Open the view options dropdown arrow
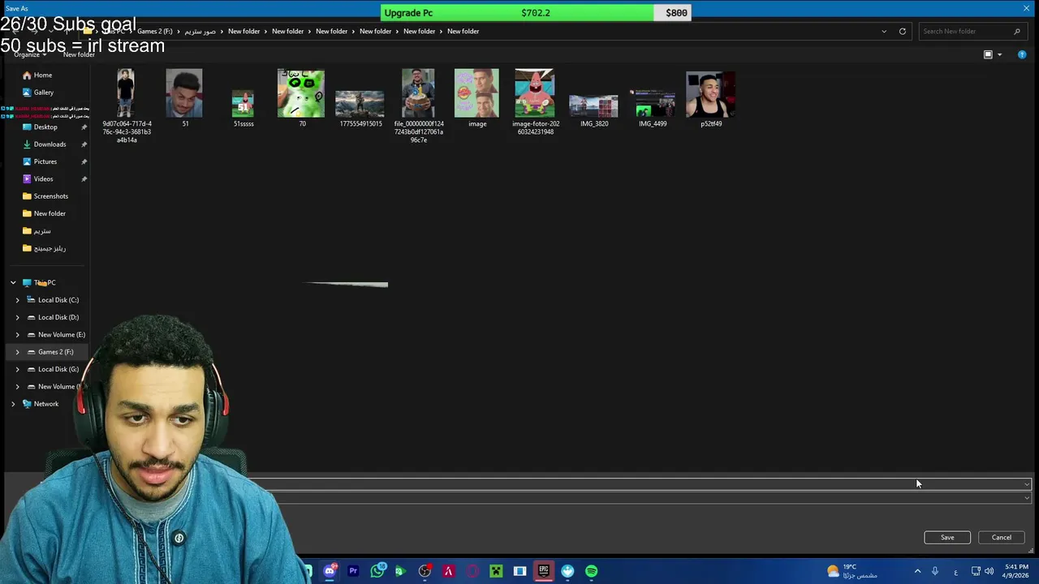Viewport: 1039px width, 584px height. click(x=999, y=54)
